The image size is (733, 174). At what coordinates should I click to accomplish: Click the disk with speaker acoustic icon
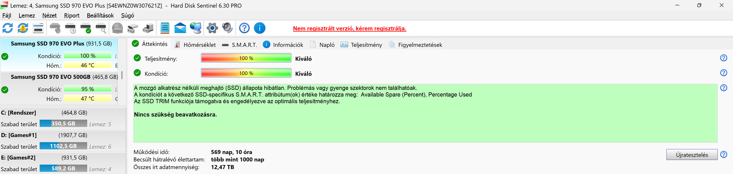pos(55,28)
